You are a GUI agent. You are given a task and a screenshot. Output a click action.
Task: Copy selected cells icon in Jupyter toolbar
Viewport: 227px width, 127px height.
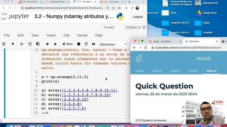[x=30, y=44]
